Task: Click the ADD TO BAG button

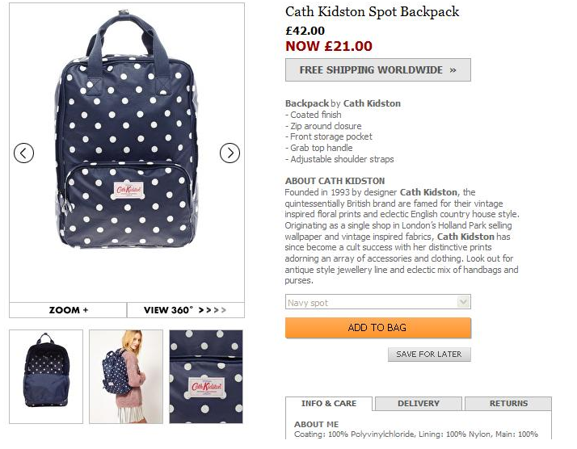Action: pos(377,328)
